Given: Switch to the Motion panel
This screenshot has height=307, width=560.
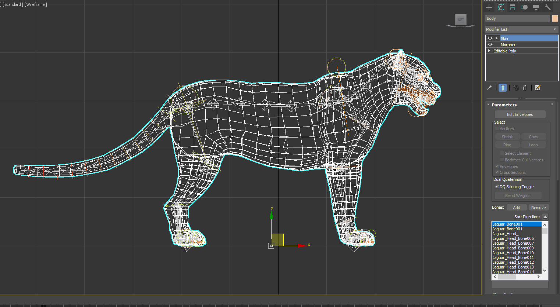Looking at the screenshot, I should (524, 7).
